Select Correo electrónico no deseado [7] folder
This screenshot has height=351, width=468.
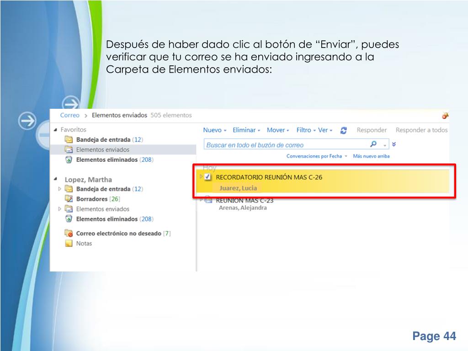pyautogui.click(x=123, y=234)
